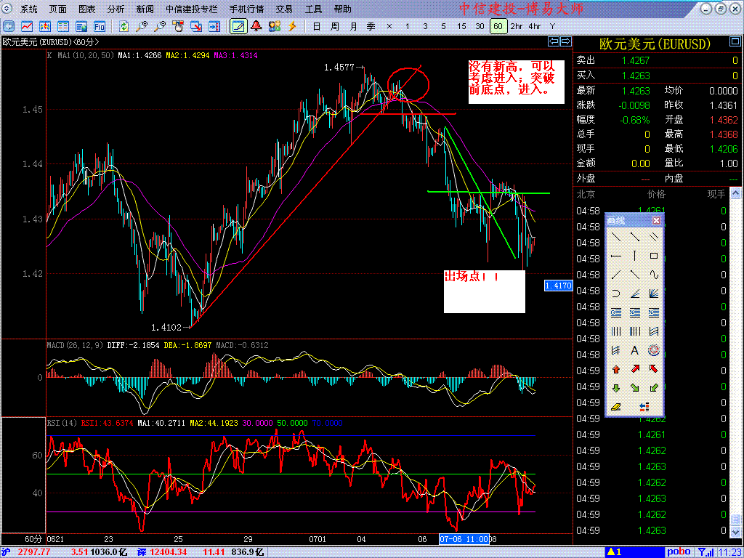Click the lightning bolt quick trade icon
This screenshot has height=558, width=744.
[292, 27]
